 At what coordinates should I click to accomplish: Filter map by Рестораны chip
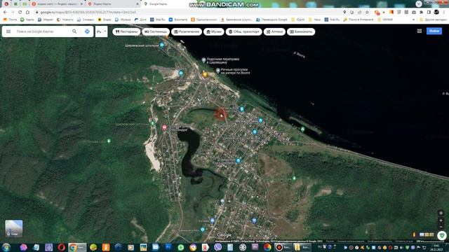click(126, 31)
